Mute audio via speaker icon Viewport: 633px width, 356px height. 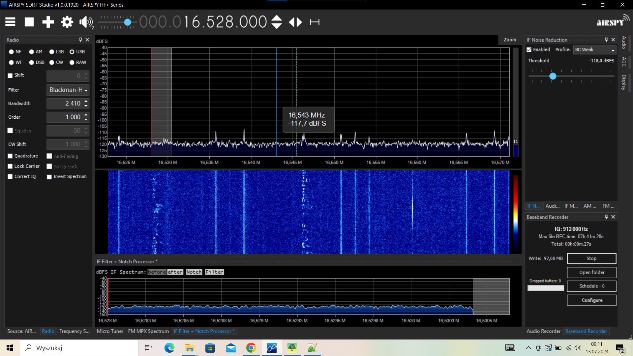pyautogui.click(x=86, y=22)
